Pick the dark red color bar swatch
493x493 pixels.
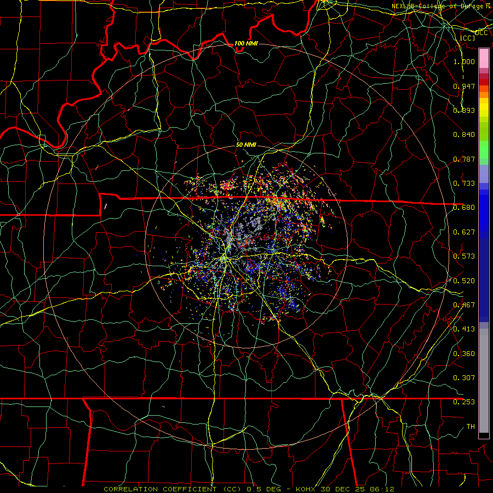[484, 82]
